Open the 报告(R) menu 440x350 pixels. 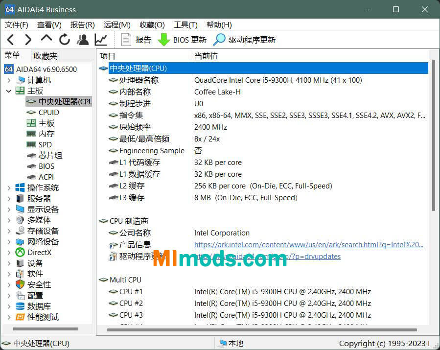[x=83, y=25]
